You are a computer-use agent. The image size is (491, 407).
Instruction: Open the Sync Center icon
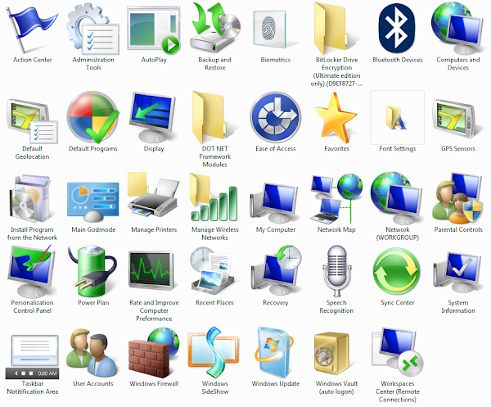[397, 271]
